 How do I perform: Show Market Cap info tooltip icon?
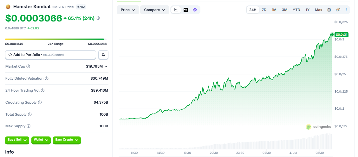[x=28, y=66]
